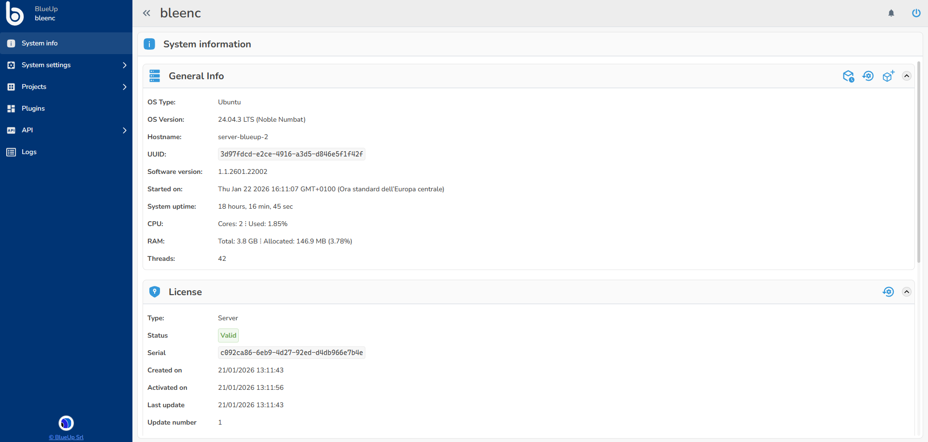Expand the Projects submenu
Image resolution: width=928 pixels, height=442 pixels.
(124, 86)
